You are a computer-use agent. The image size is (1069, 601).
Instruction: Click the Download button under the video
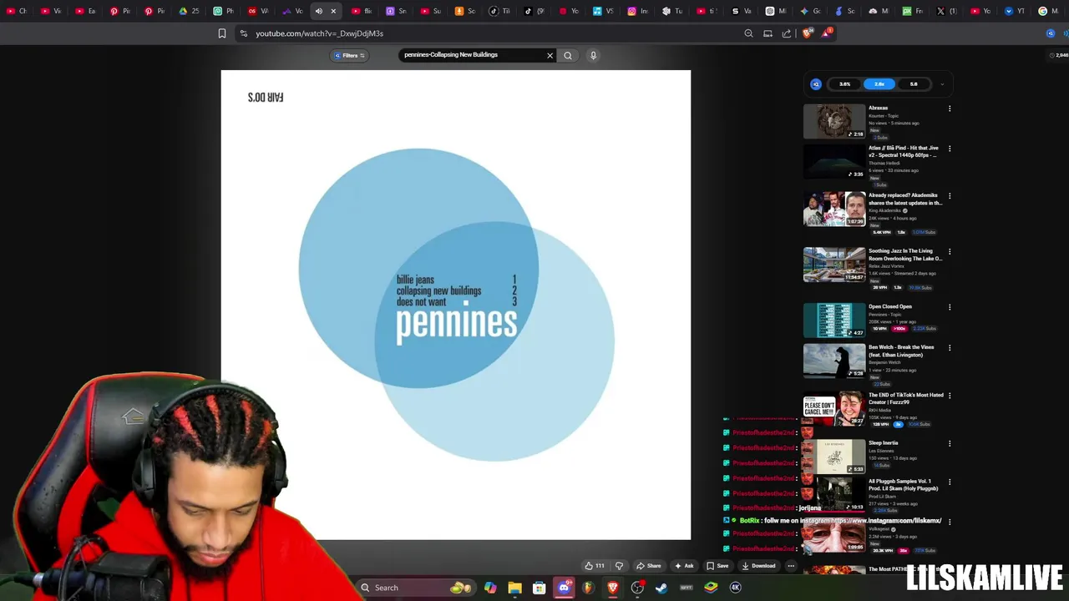(758, 566)
